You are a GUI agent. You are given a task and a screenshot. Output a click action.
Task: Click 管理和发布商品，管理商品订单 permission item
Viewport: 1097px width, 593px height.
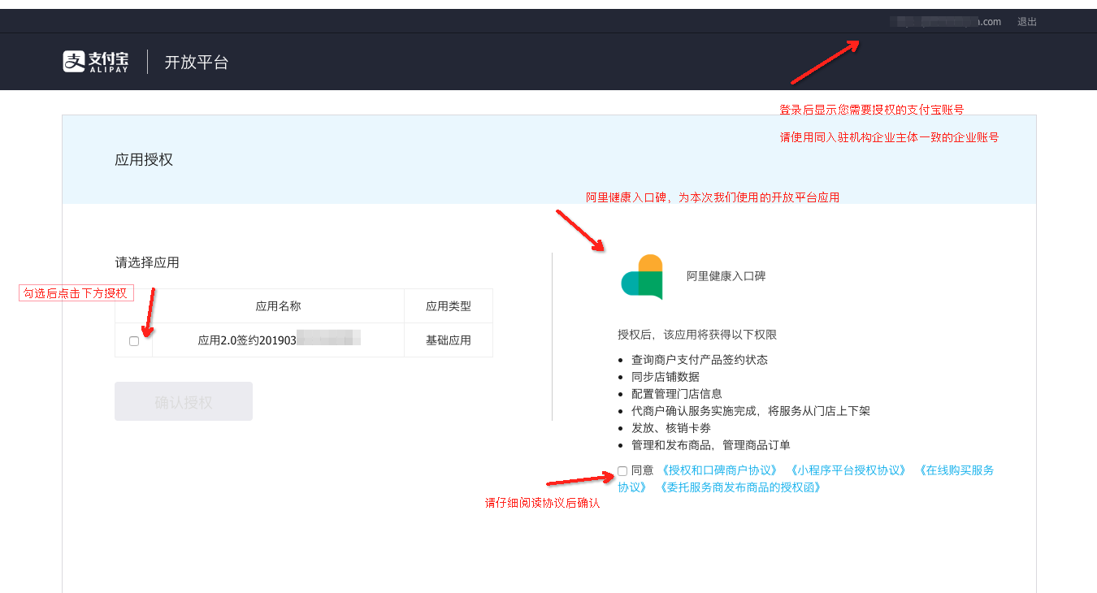(711, 444)
